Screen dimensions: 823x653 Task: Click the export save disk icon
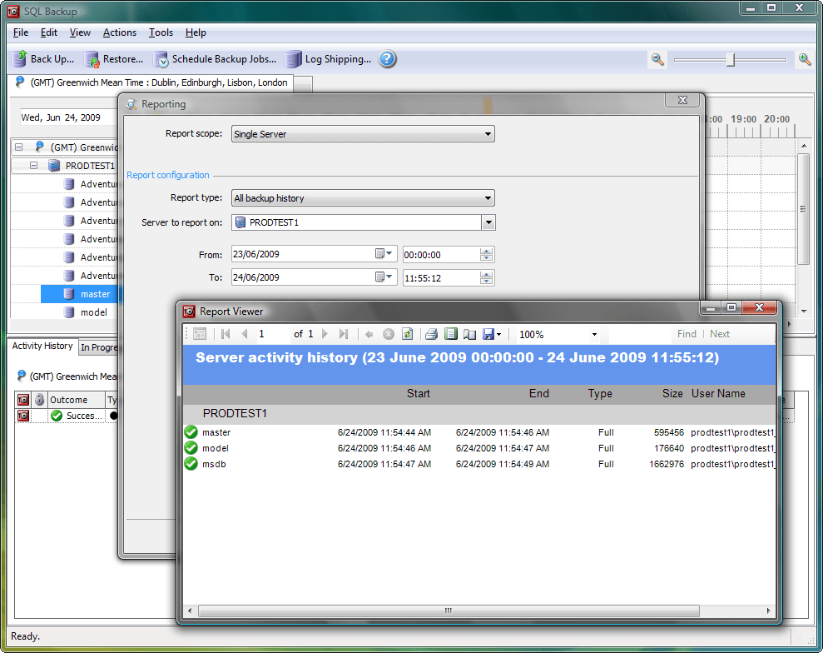pos(488,334)
